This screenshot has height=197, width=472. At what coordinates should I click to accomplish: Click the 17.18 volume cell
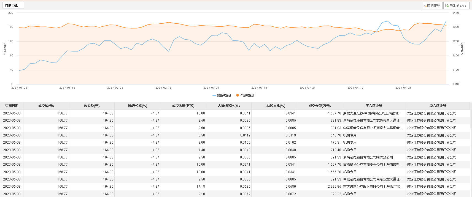coord(183,187)
